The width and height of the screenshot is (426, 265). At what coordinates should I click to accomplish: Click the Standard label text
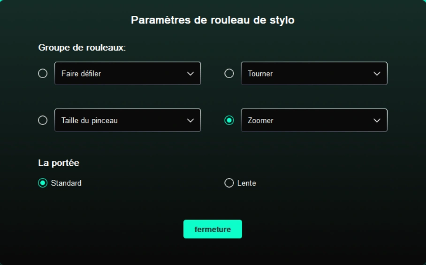[x=66, y=183]
